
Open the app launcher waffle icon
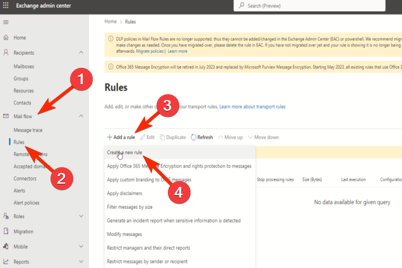(6, 6)
